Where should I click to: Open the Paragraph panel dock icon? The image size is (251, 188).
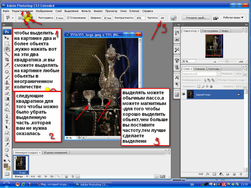(x=177, y=84)
